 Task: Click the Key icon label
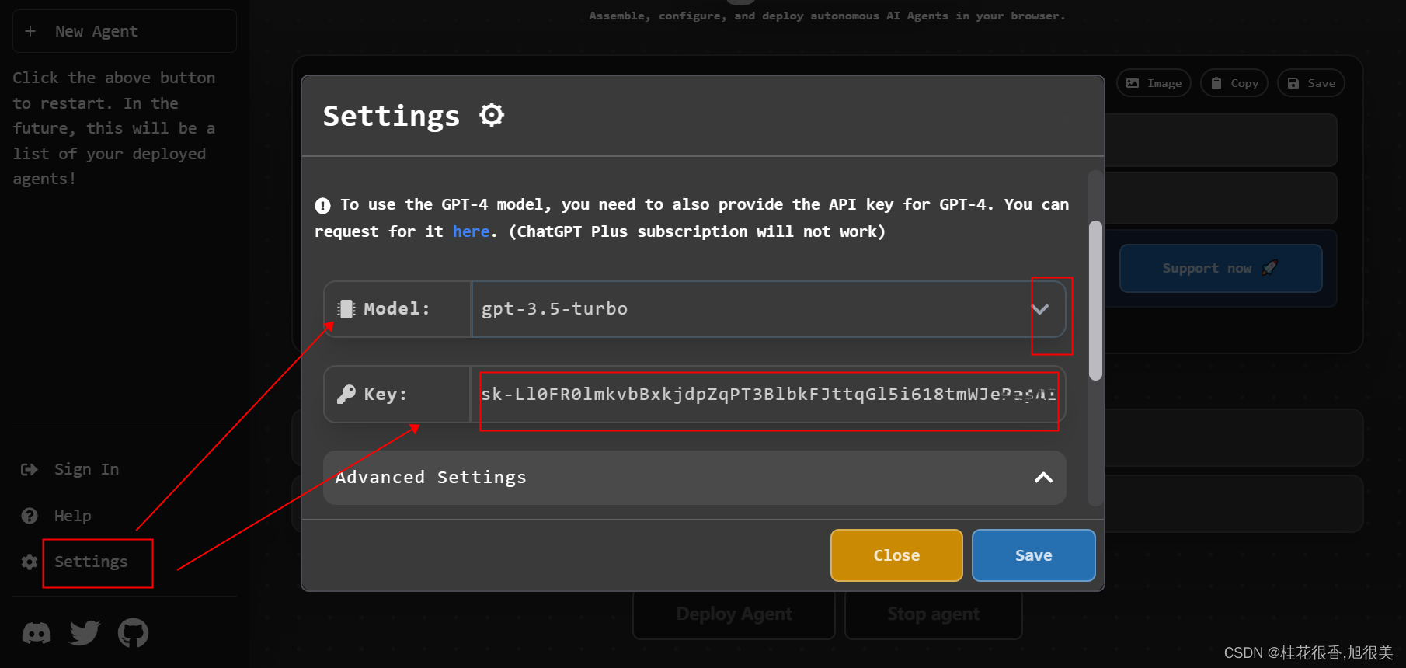(346, 395)
